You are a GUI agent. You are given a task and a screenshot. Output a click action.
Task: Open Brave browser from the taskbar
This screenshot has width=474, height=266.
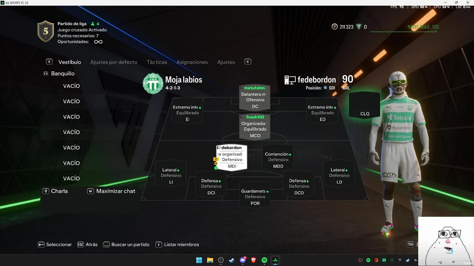click(254, 260)
